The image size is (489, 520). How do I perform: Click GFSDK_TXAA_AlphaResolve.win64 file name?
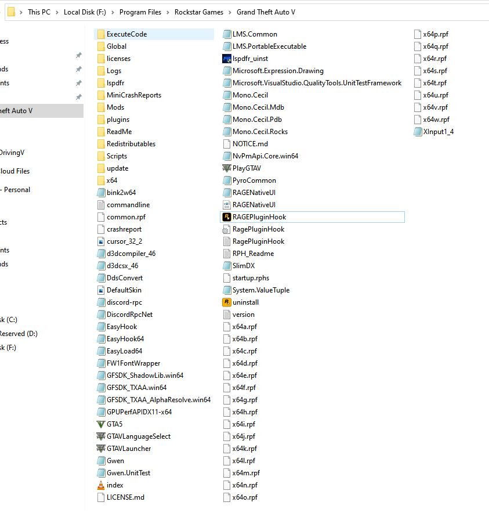[x=158, y=400]
